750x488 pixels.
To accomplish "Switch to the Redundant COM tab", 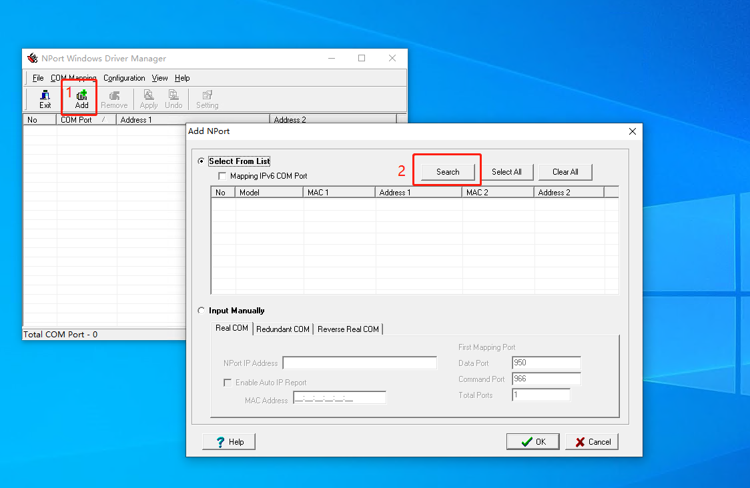I will 283,329.
